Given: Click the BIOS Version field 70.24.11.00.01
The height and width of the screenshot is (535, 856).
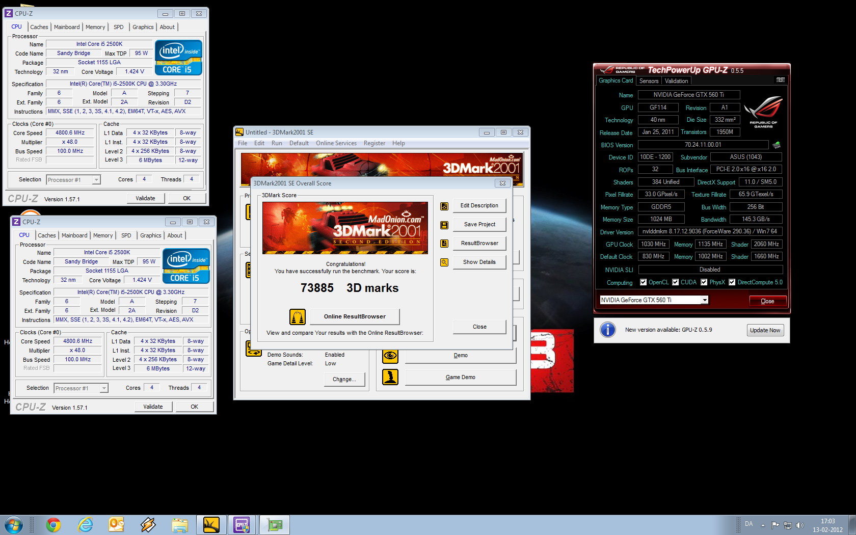Looking at the screenshot, I should click(703, 145).
